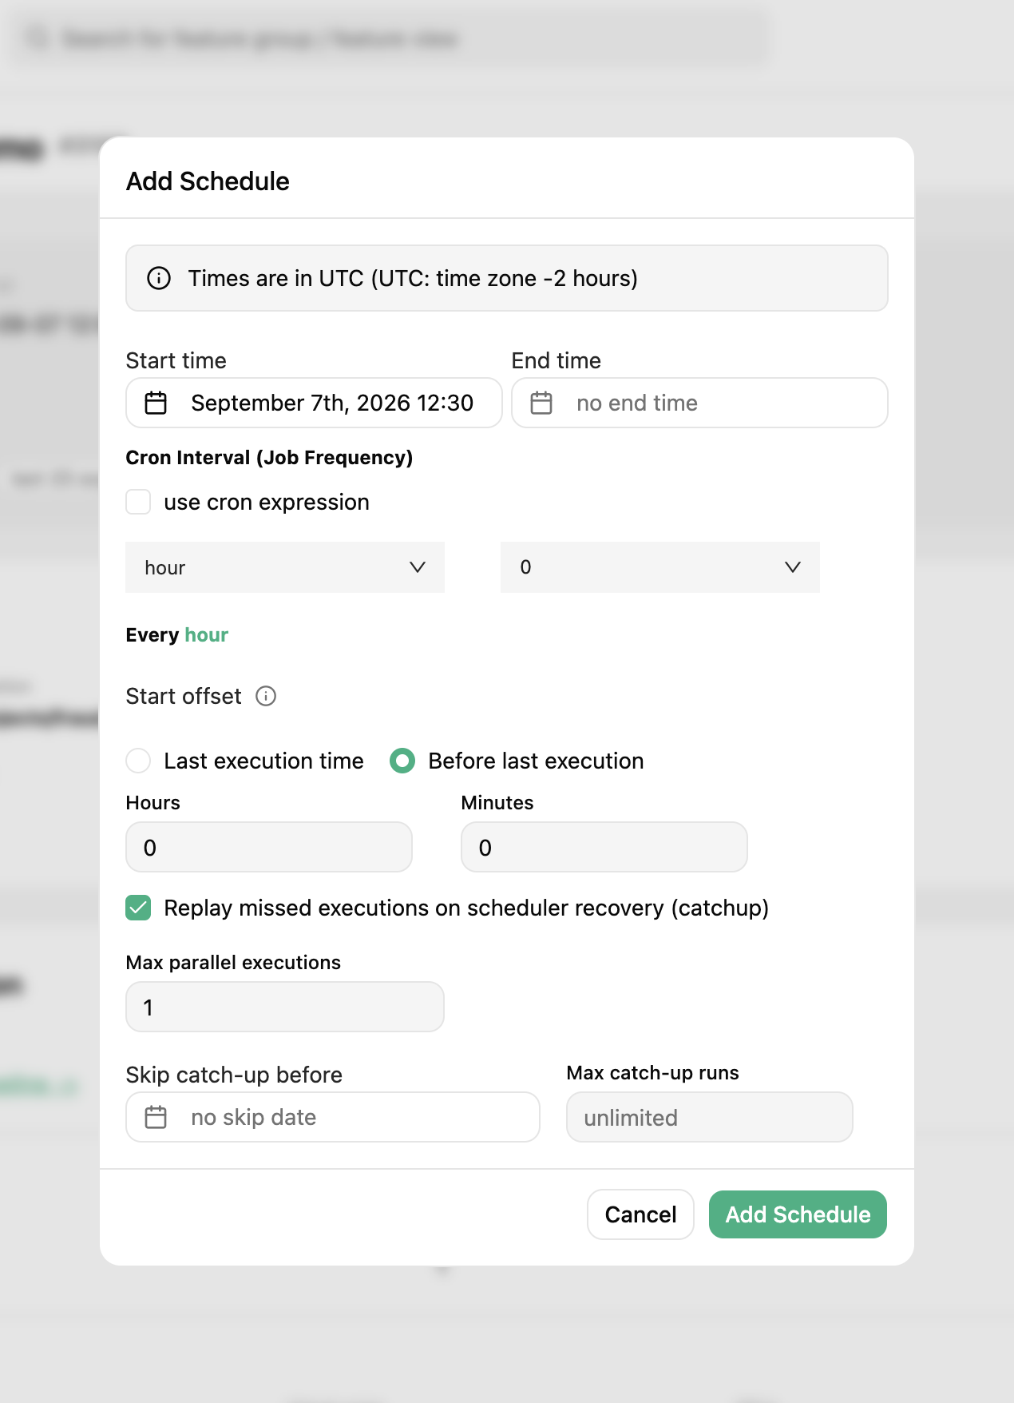The image size is (1014, 1403).
Task: Click the Start offset info icon
Action: 266,696
